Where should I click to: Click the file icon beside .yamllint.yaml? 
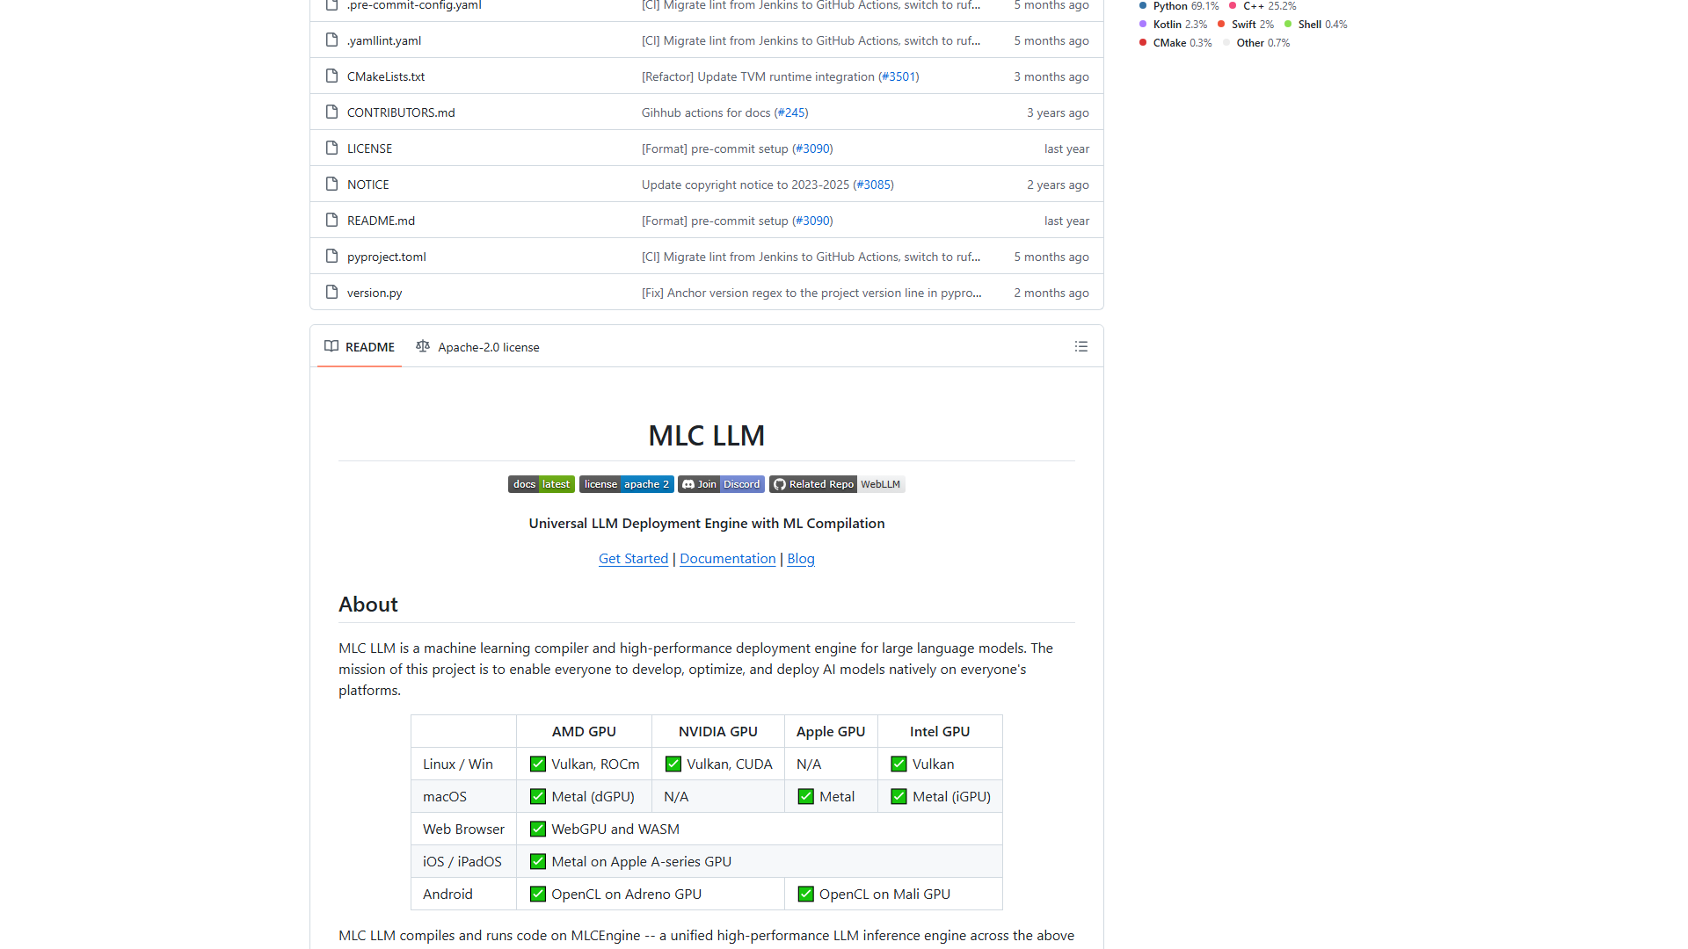[x=331, y=40]
